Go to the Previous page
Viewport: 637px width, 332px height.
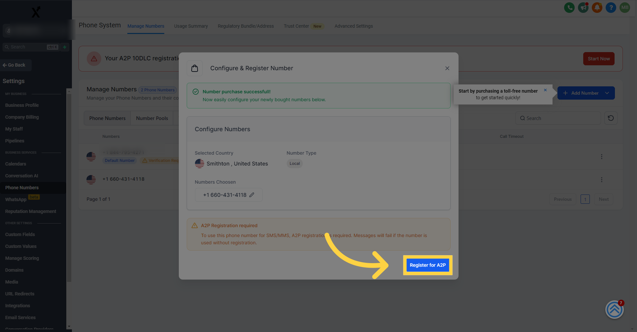pos(563,199)
